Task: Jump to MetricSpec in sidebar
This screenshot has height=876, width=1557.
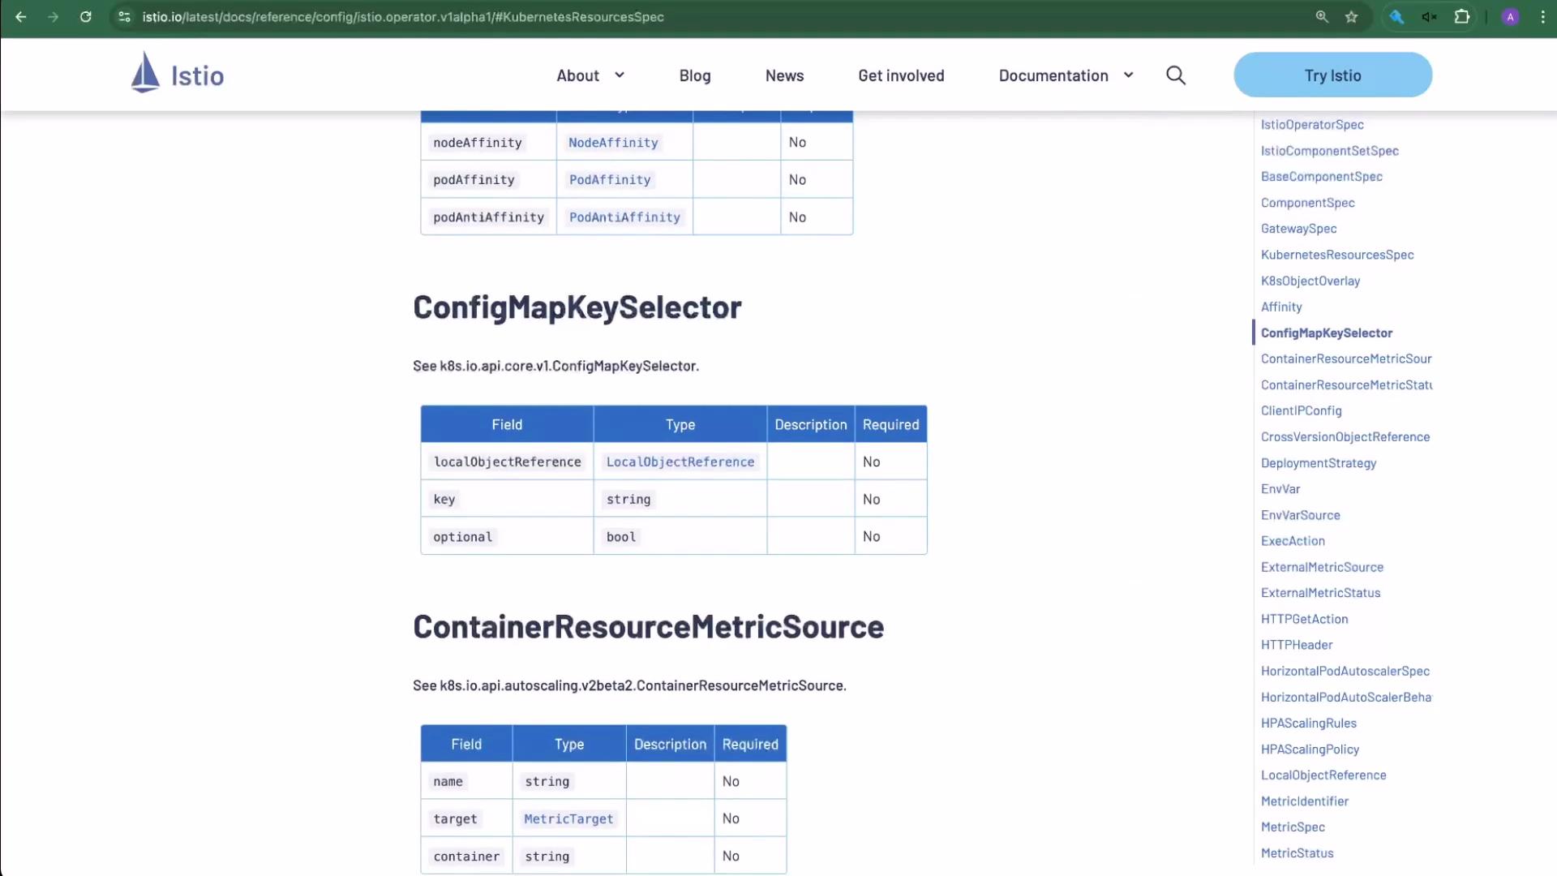Action: (x=1293, y=827)
